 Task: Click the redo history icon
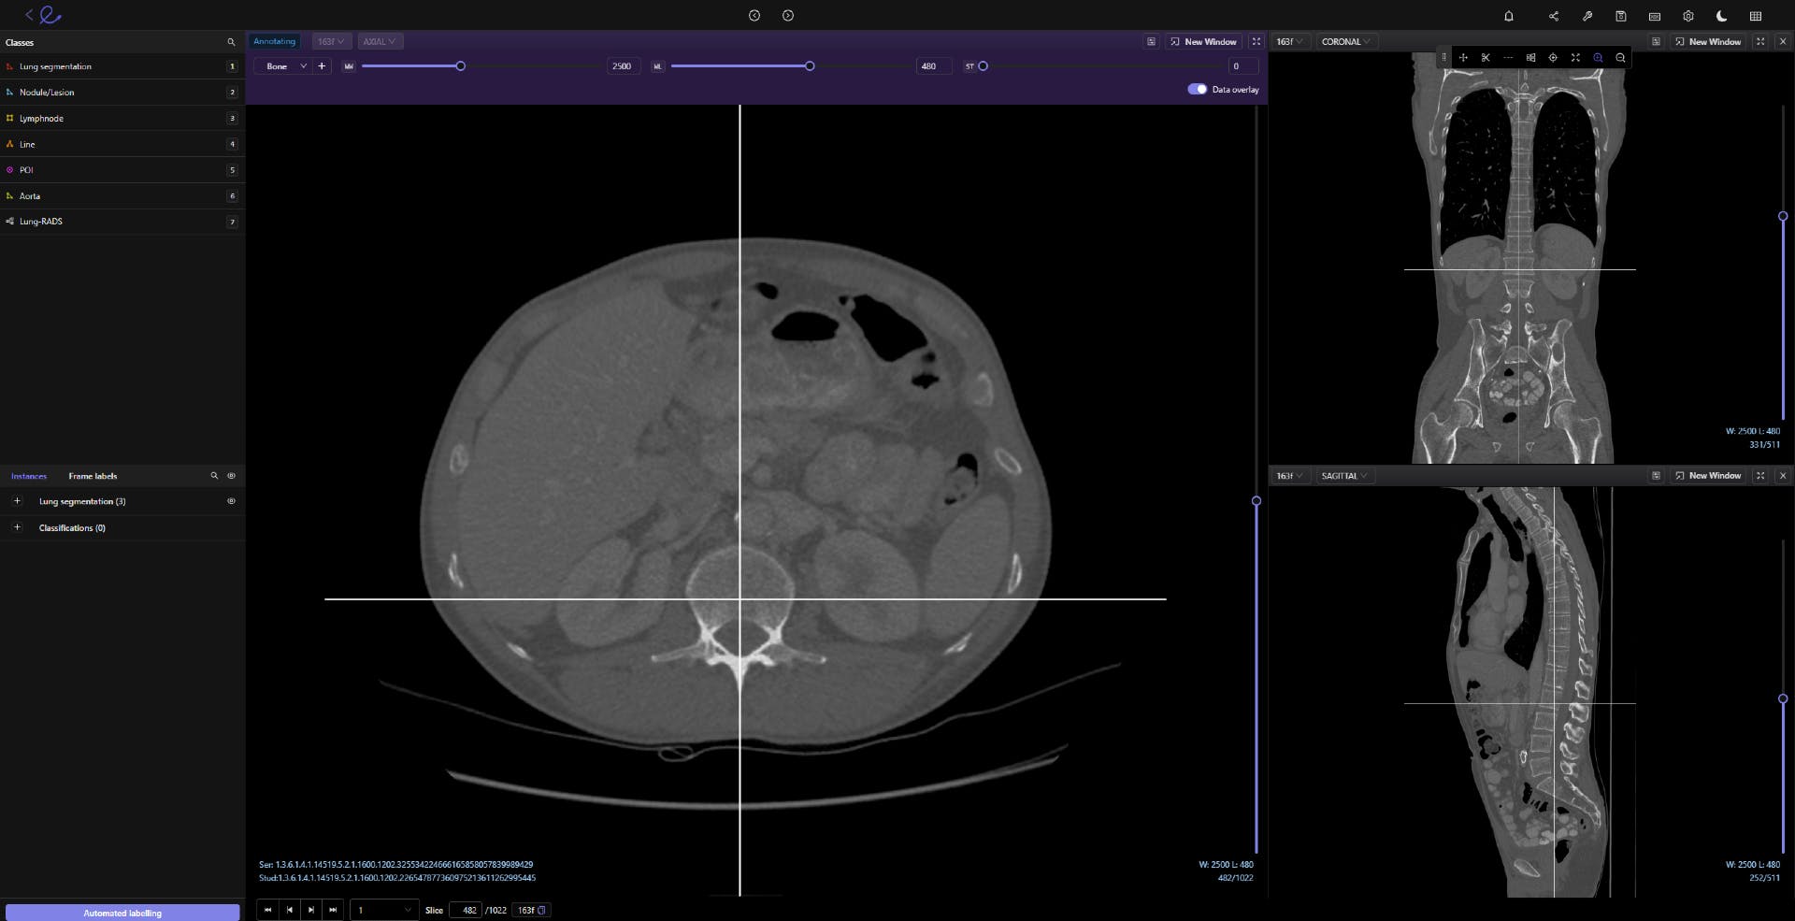[788, 16]
